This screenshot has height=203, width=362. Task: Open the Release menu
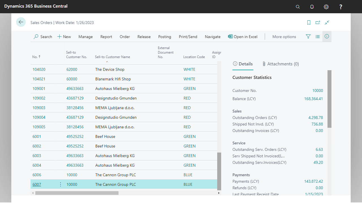pos(144,37)
